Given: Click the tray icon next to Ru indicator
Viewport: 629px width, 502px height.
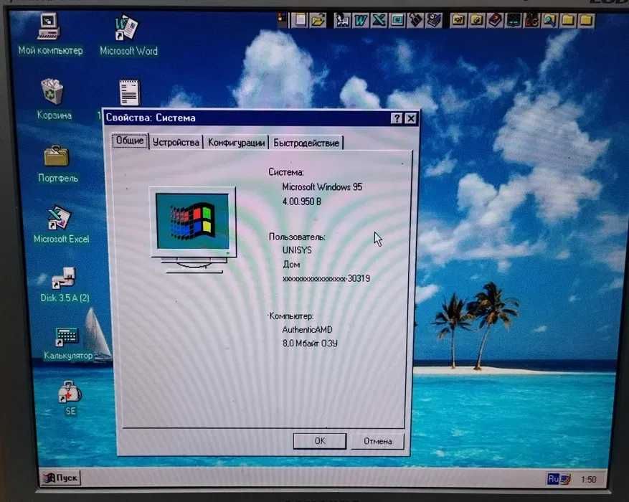Looking at the screenshot, I should click(x=566, y=479).
